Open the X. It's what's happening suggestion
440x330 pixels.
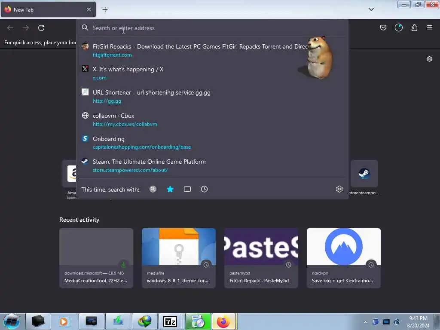[x=212, y=73]
